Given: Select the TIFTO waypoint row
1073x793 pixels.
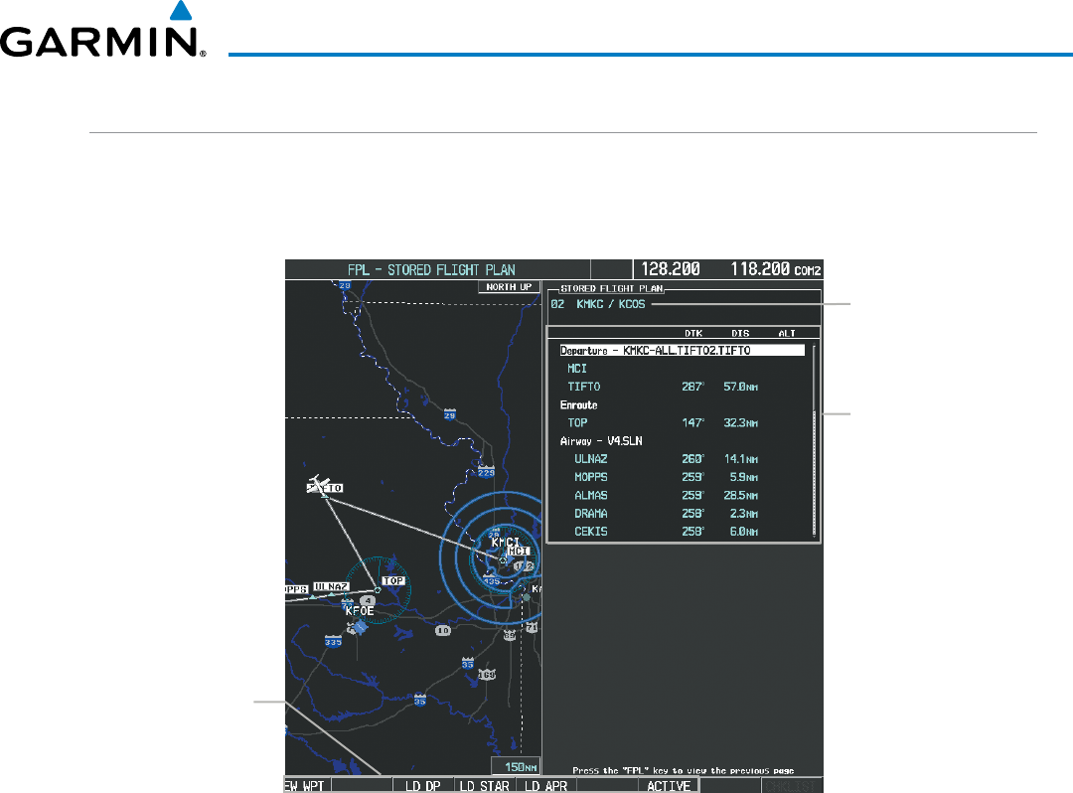Looking at the screenshot, I should (x=682, y=387).
